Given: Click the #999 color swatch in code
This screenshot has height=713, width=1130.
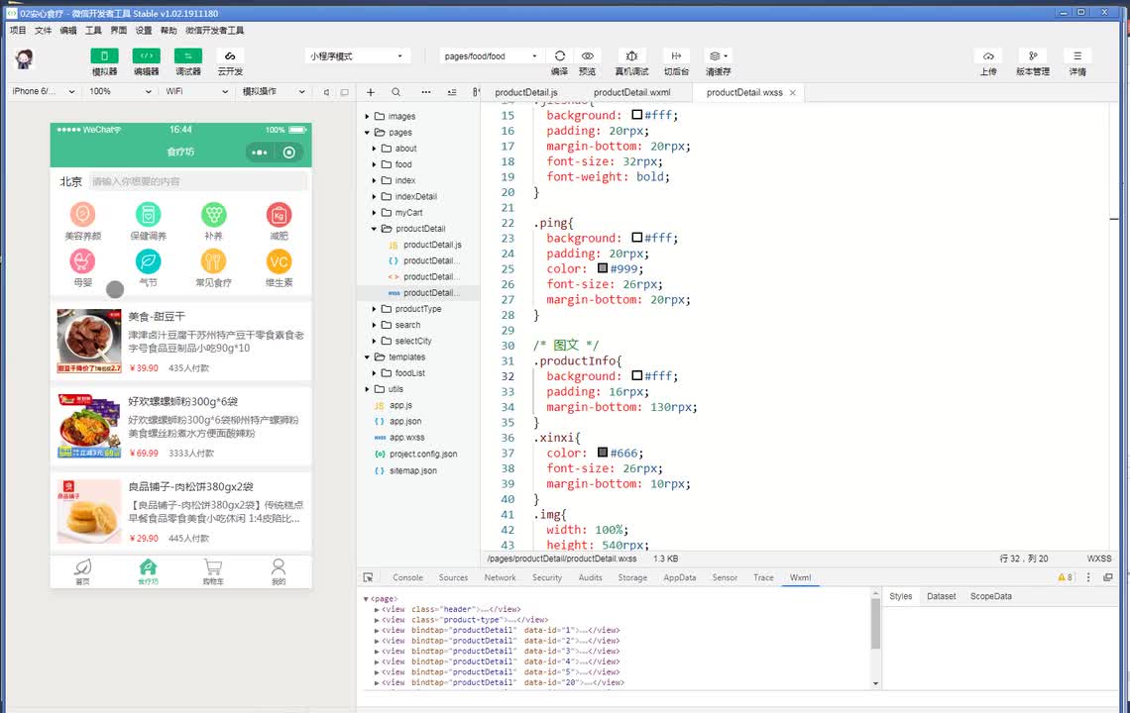Looking at the screenshot, I should tap(602, 268).
